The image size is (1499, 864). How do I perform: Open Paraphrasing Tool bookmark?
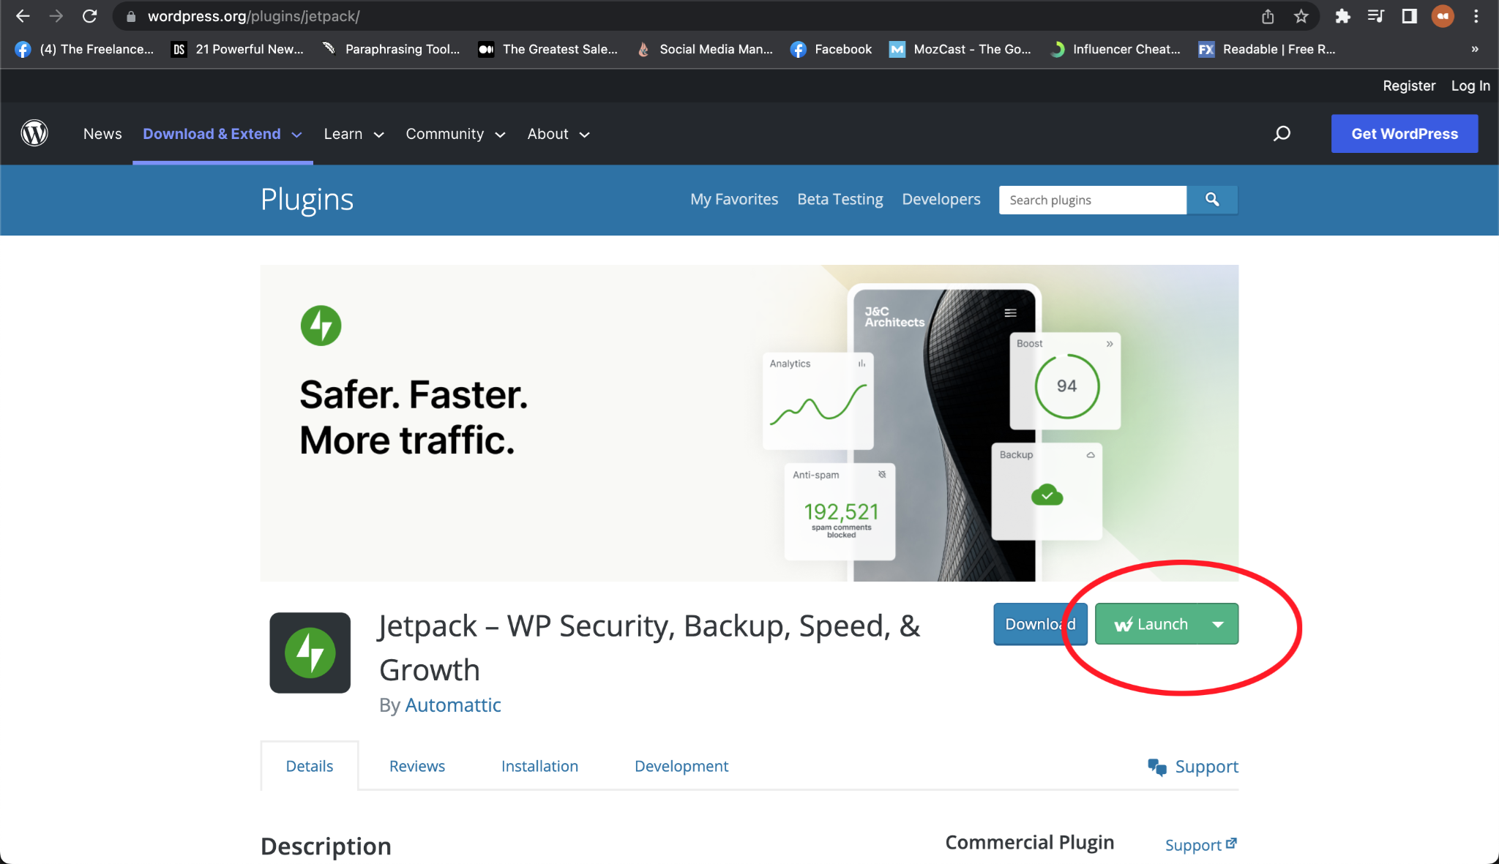(x=391, y=49)
